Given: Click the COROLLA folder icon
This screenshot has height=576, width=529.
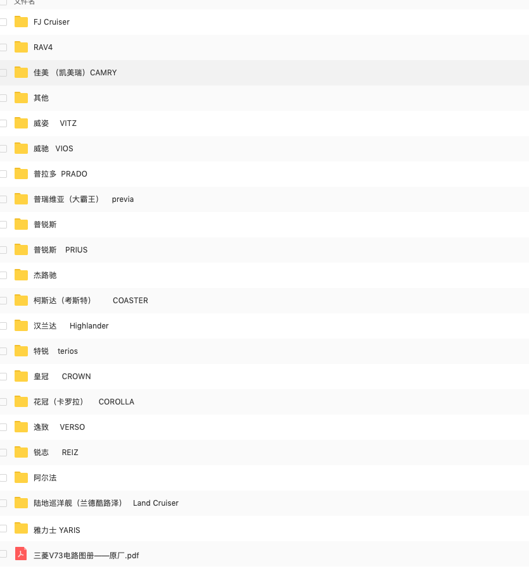Looking at the screenshot, I should (x=21, y=402).
